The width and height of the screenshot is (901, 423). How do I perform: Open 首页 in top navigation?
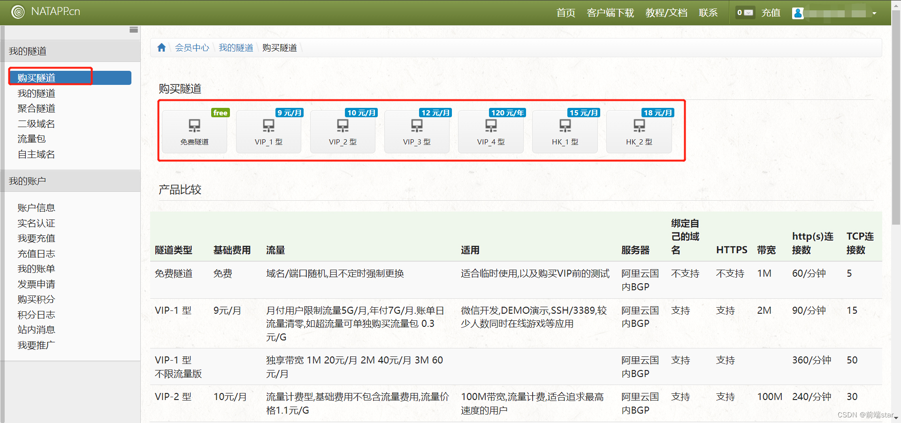click(565, 13)
